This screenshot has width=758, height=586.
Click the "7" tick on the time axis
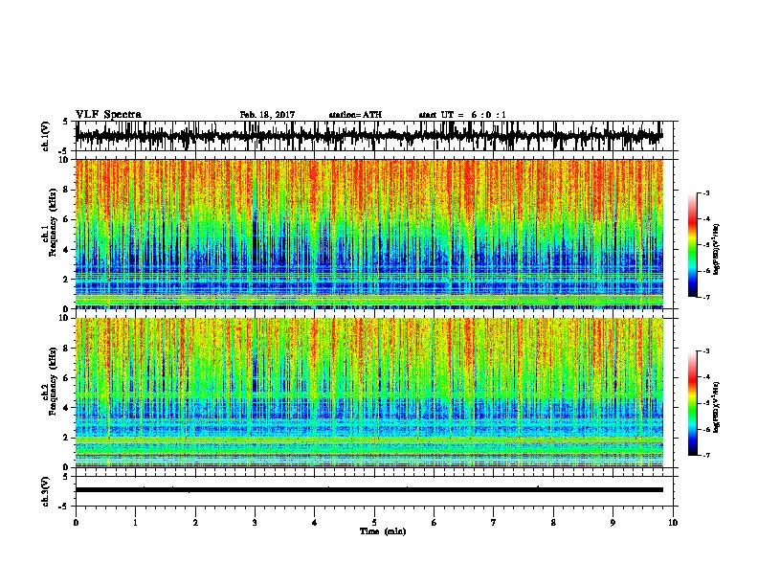(494, 523)
